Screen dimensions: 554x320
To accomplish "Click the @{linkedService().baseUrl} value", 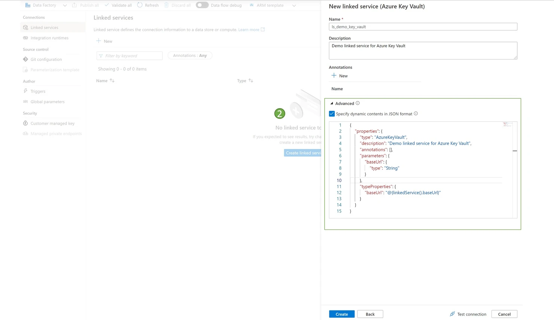I will pos(413,193).
